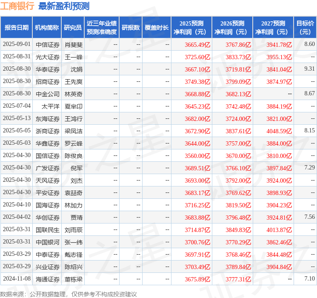Click analyst name 刘杰
317x298 pixels.
(x=77, y=181)
